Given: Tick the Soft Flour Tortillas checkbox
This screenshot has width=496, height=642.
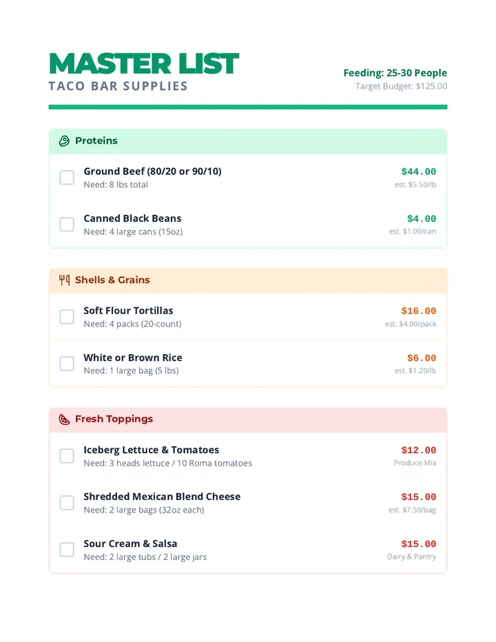Looking at the screenshot, I should (67, 317).
